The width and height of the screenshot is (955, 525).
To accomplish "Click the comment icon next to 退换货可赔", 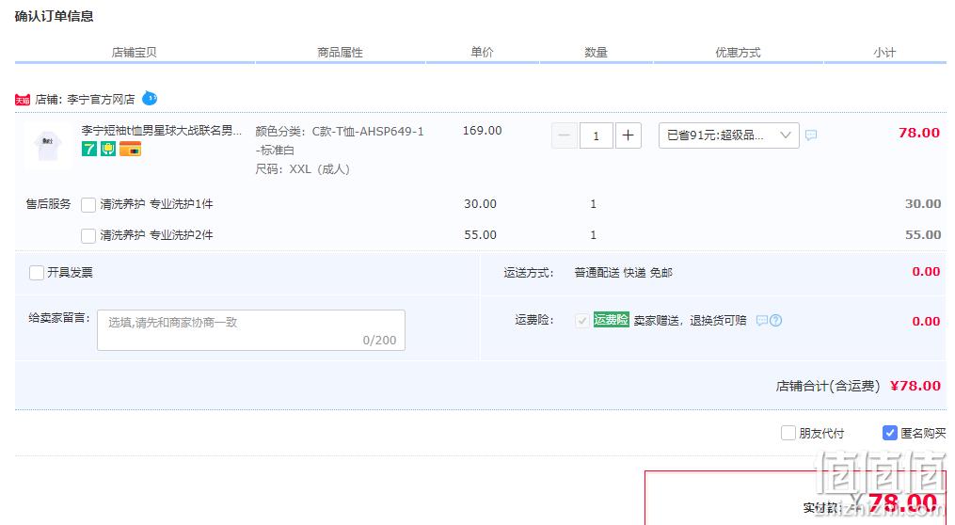I will click(x=761, y=320).
